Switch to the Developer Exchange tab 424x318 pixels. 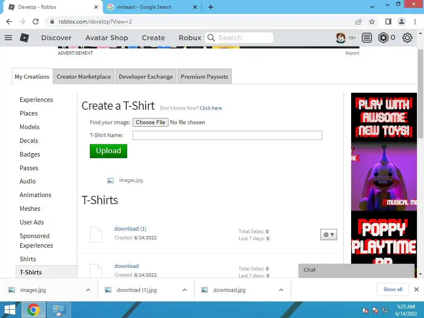pos(146,77)
